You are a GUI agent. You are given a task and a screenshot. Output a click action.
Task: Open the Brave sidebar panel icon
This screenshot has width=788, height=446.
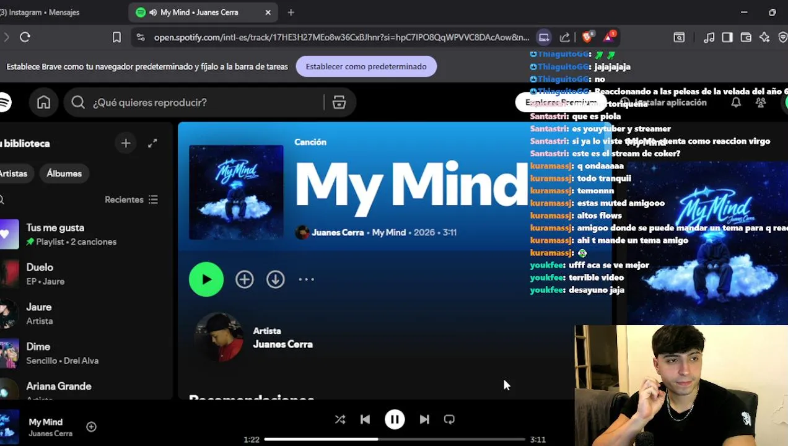[x=727, y=37]
